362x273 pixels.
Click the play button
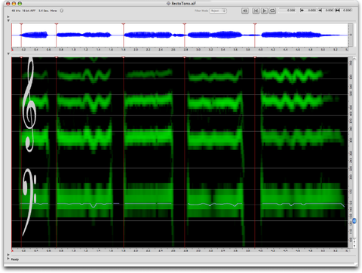[x=264, y=11]
